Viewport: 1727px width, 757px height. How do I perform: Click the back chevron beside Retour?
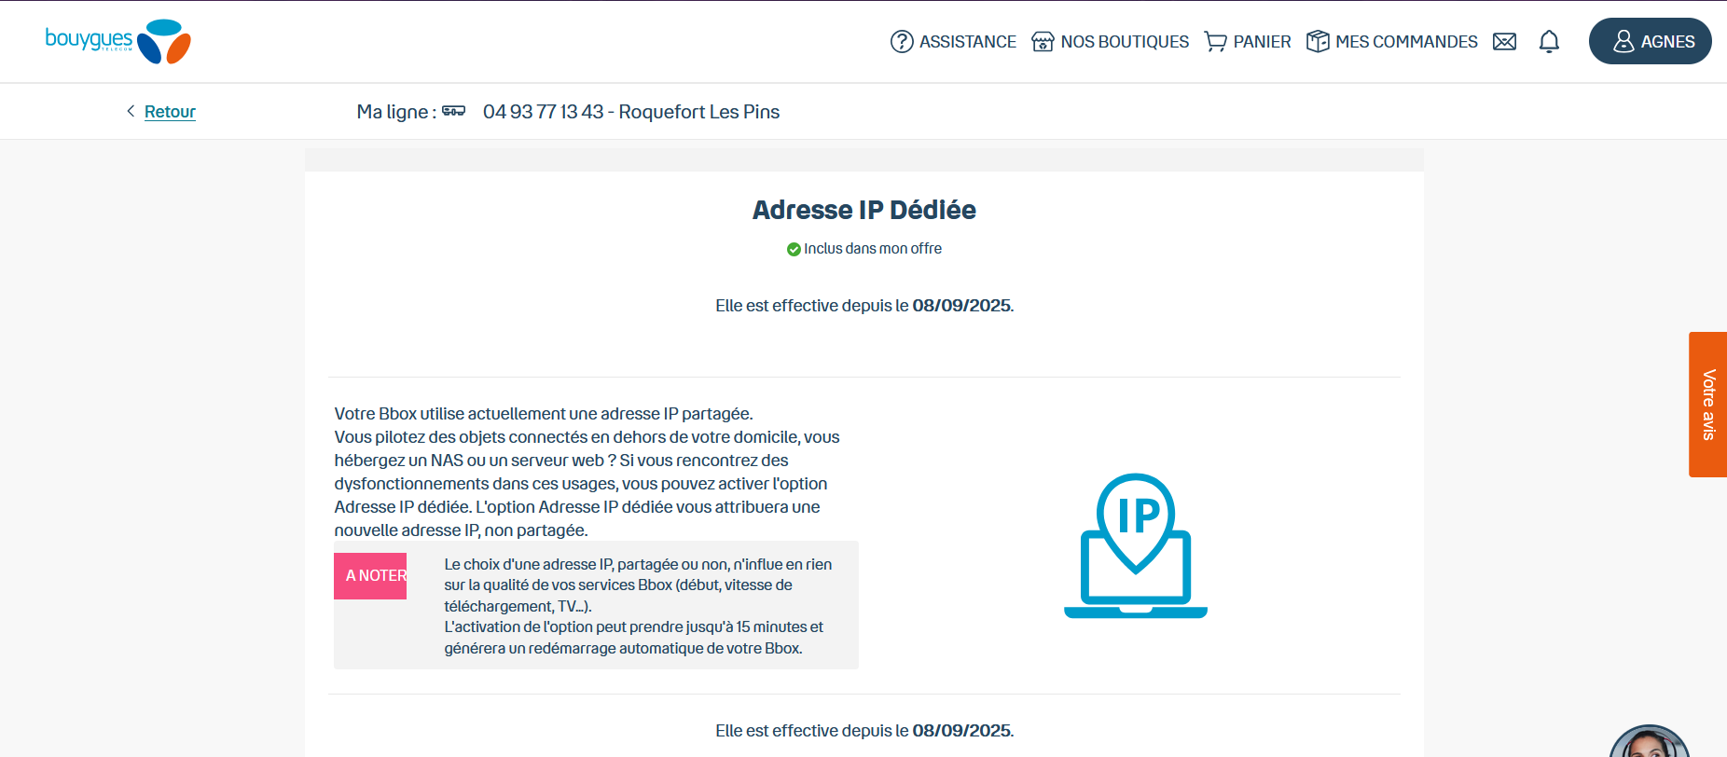[131, 111]
